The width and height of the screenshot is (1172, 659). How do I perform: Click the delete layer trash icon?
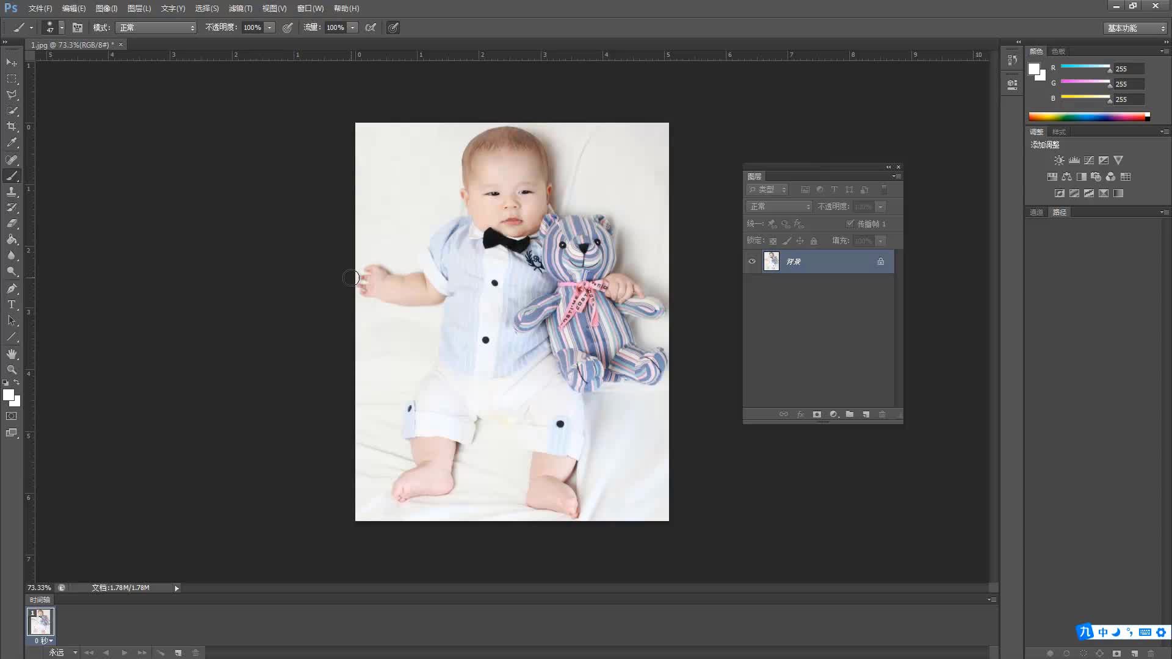882,414
